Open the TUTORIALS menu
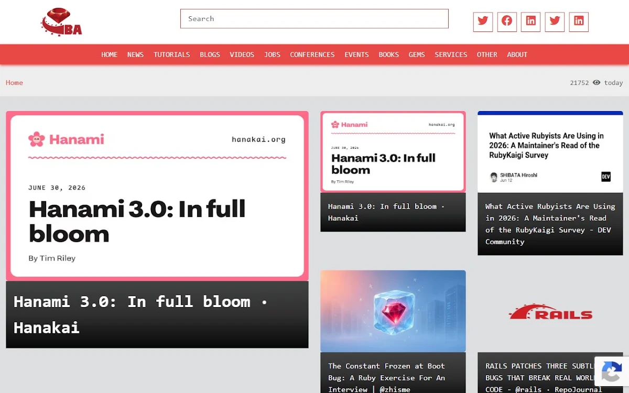This screenshot has height=393, width=629. (x=172, y=54)
